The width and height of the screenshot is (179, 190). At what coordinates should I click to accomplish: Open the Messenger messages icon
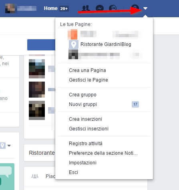(x=100, y=8)
